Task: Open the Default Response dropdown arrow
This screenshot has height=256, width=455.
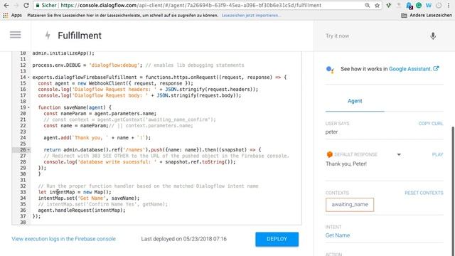Action: coord(399,154)
